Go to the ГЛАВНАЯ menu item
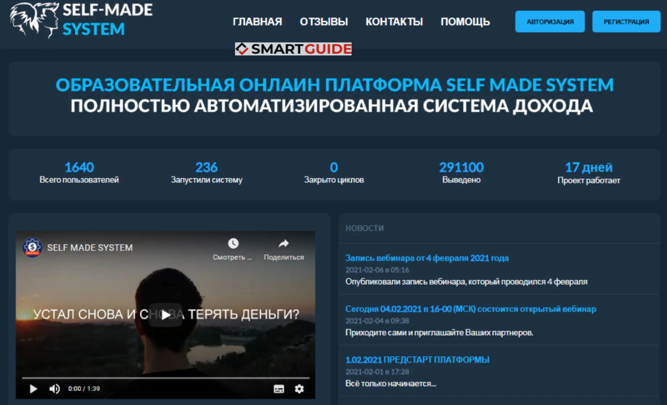Viewport: 667px width, 405px height. 257,22
